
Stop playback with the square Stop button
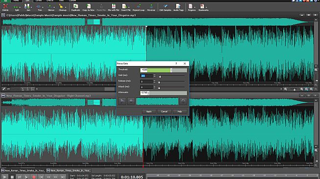pos(12,177)
